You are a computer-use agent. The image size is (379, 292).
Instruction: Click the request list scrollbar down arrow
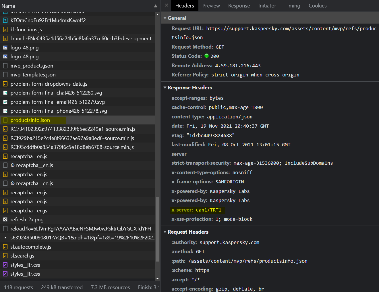click(x=157, y=279)
